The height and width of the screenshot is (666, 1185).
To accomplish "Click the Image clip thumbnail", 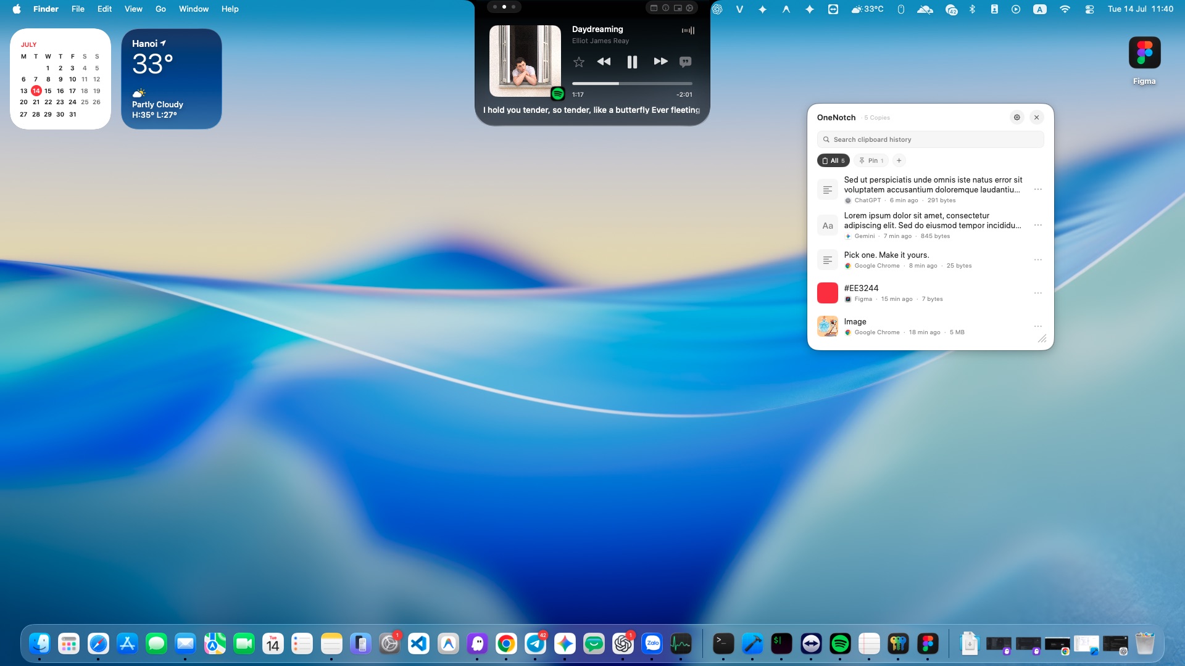I will point(828,326).
